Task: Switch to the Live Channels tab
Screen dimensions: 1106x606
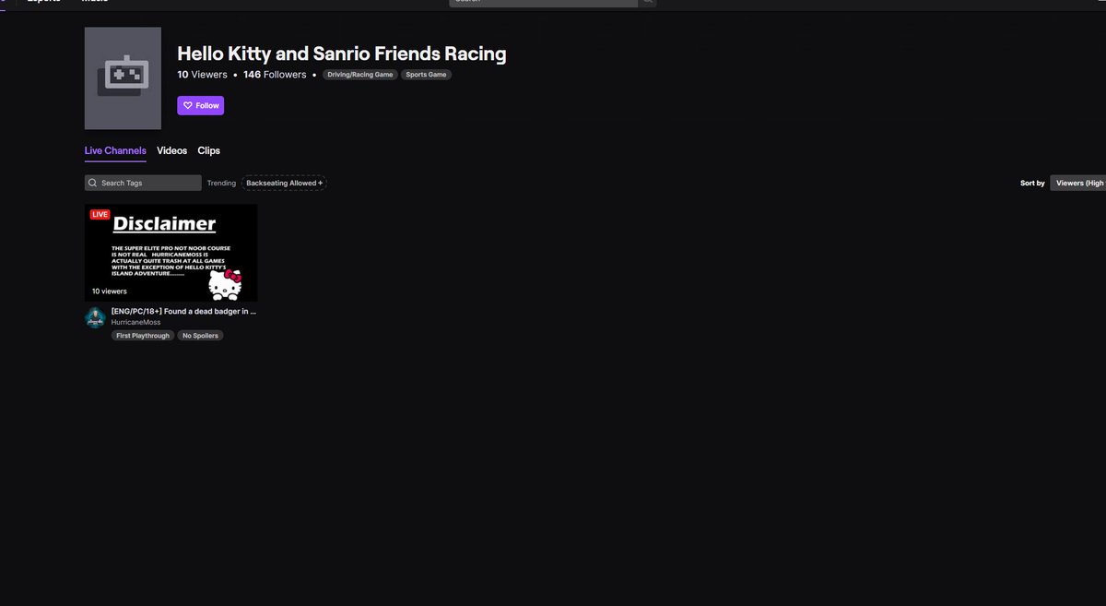Action: click(x=115, y=150)
